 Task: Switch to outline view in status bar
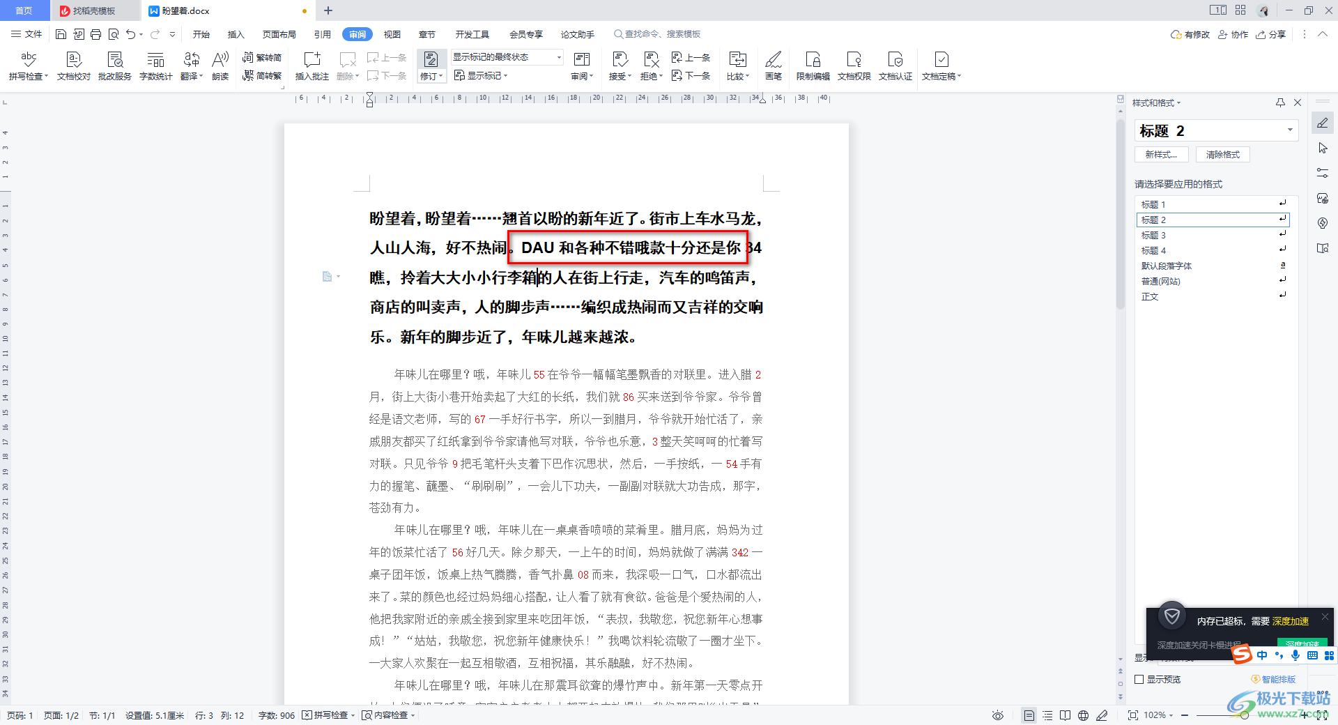coord(1047,715)
